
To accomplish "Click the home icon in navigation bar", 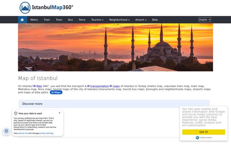I will 22,20.
